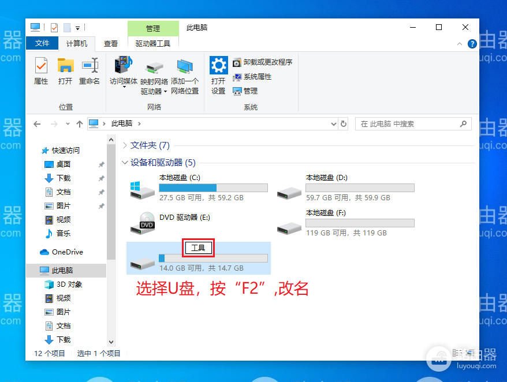This screenshot has width=507, height=382.
Task: Click the quick access new folder icon
Action: 67,28
